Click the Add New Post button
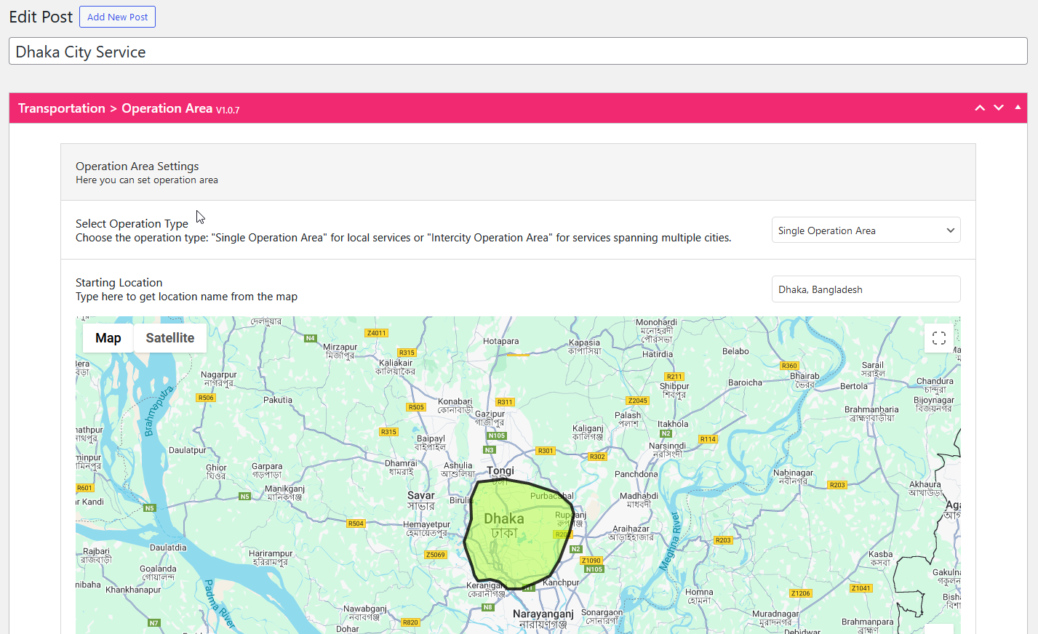 pyautogui.click(x=117, y=17)
